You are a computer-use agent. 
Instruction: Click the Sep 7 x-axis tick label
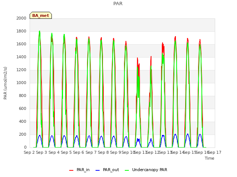pyautogui.click(x=91, y=152)
